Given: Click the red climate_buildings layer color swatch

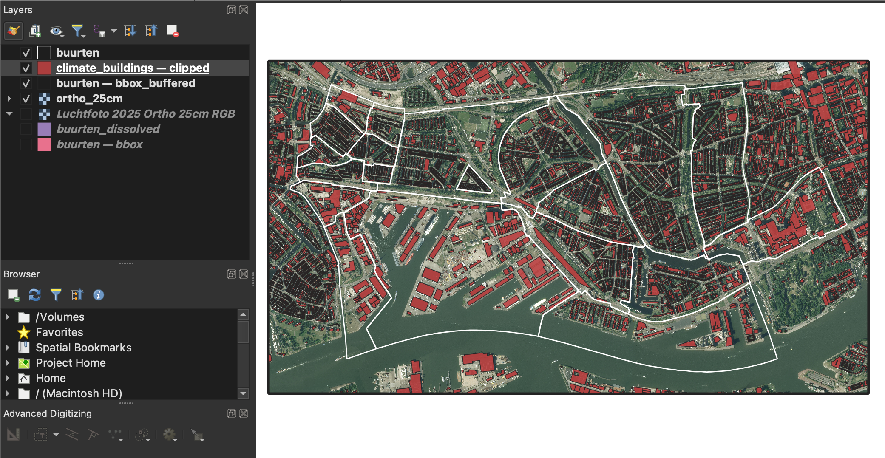Looking at the screenshot, I should click(44, 68).
